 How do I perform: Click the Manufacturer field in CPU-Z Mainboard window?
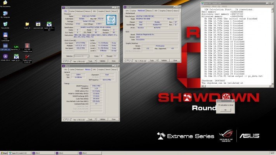click(x=157, y=16)
